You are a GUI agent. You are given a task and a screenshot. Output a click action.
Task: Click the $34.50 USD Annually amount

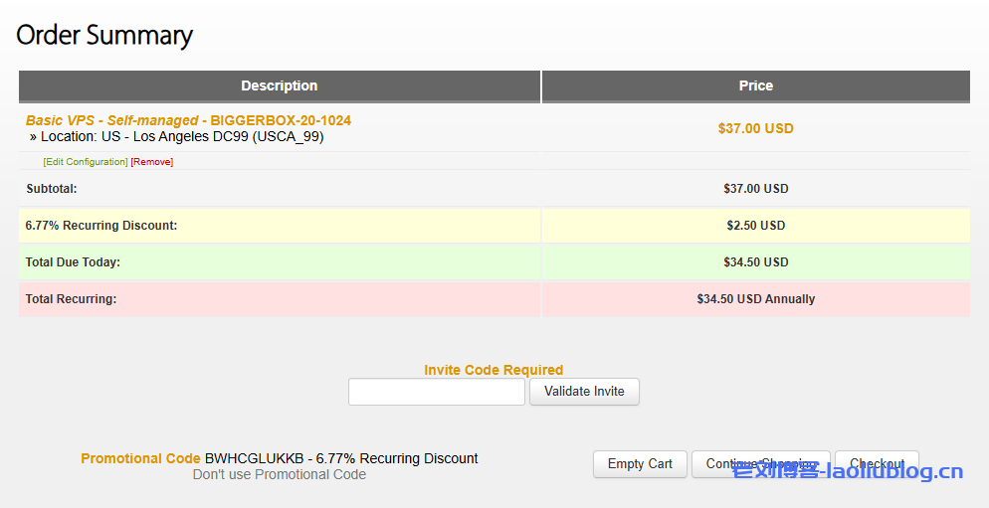pos(755,299)
